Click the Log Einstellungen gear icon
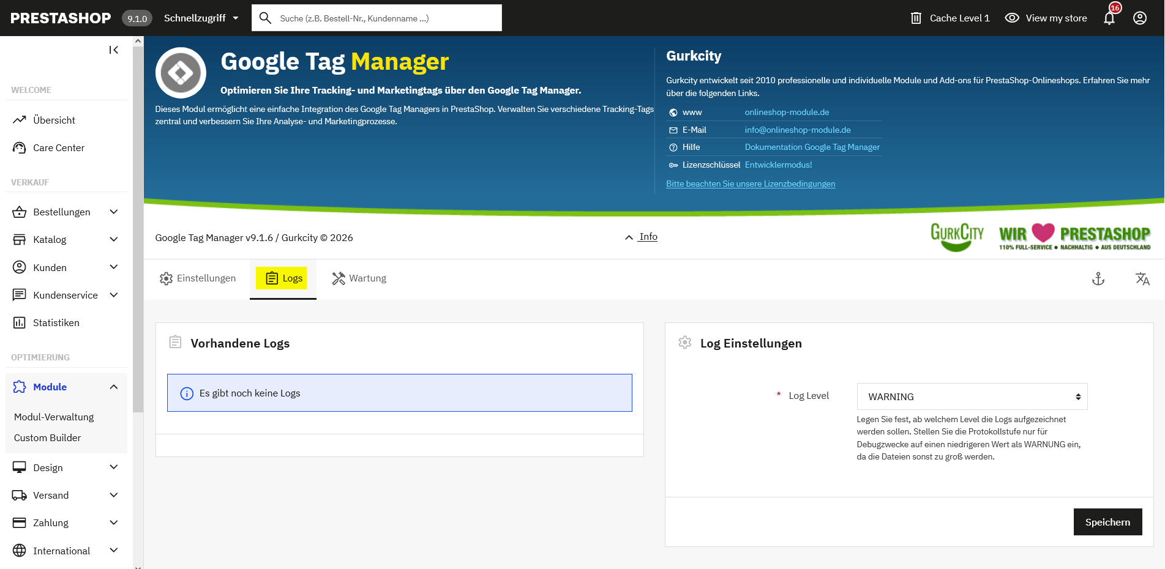The image size is (1165, 569). [x=685, y=342]
